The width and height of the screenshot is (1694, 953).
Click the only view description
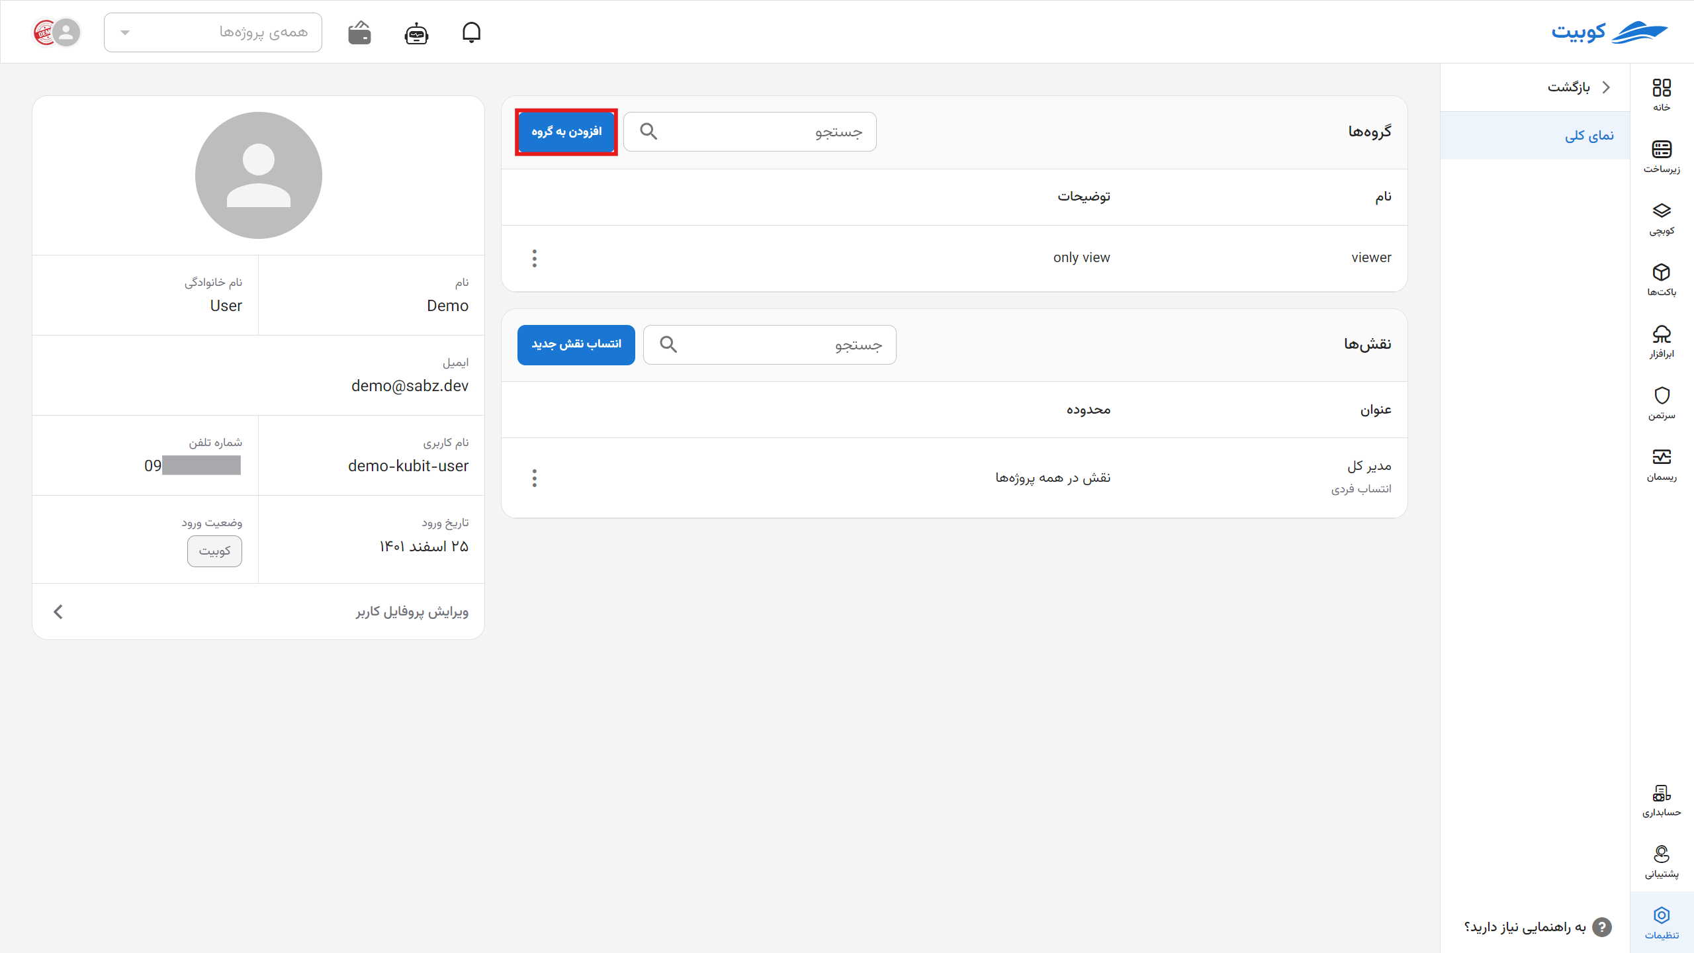point(1082,257)
